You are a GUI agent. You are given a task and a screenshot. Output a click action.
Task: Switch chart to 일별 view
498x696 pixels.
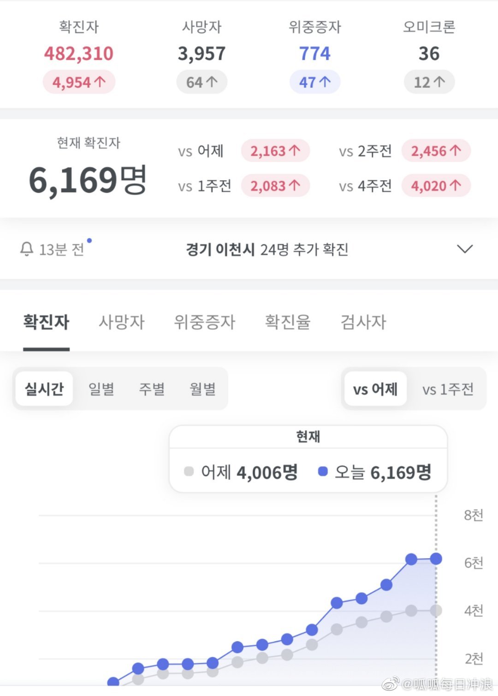pyautogui.click(x=101, y=389)
